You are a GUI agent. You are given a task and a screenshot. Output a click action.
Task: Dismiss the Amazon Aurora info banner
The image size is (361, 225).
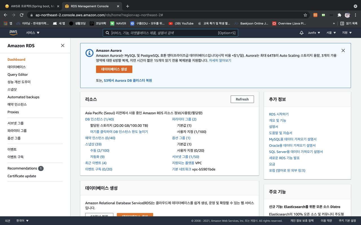click(x=343, y=51)
